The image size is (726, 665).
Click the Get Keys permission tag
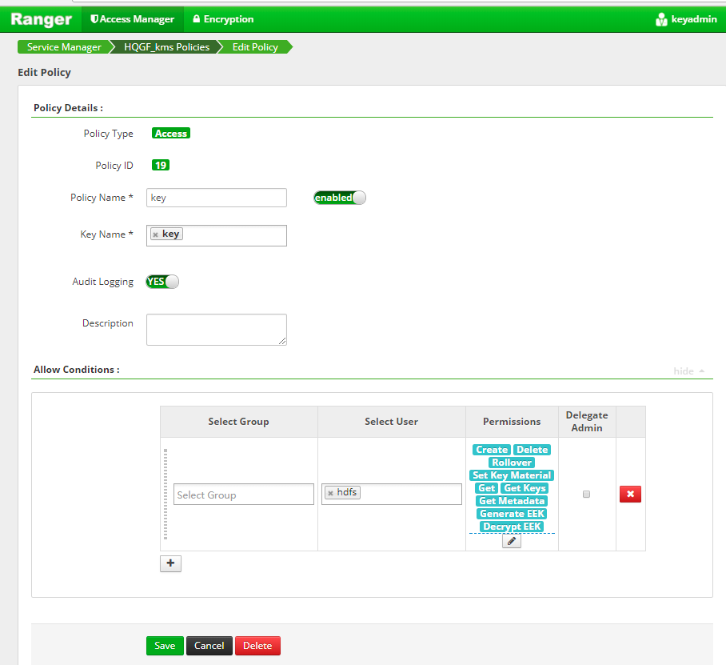point(525,488)
